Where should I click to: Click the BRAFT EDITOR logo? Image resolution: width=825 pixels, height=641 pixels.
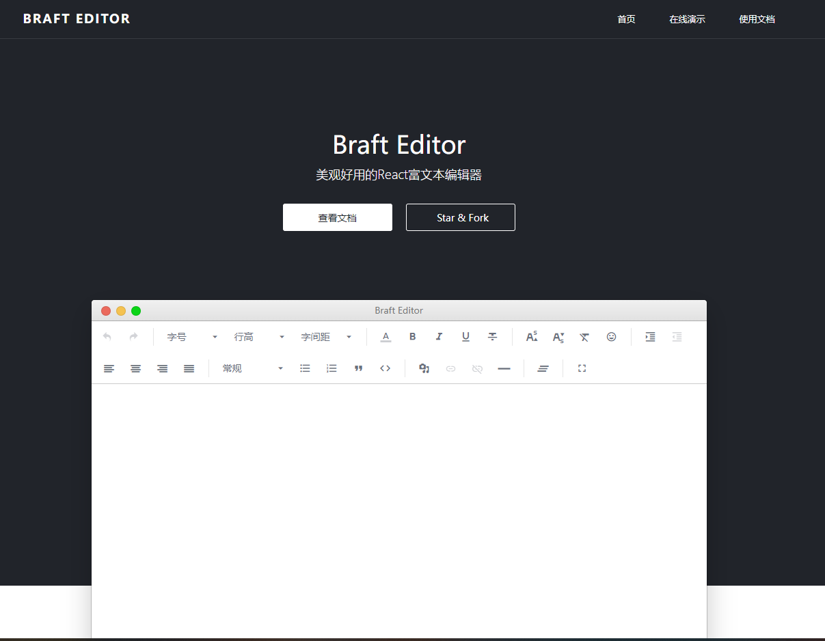[x=77, y=19]
